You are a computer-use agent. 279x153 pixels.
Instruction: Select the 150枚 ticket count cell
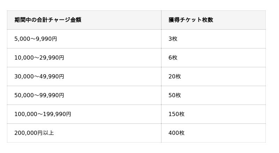coord(176,114)
